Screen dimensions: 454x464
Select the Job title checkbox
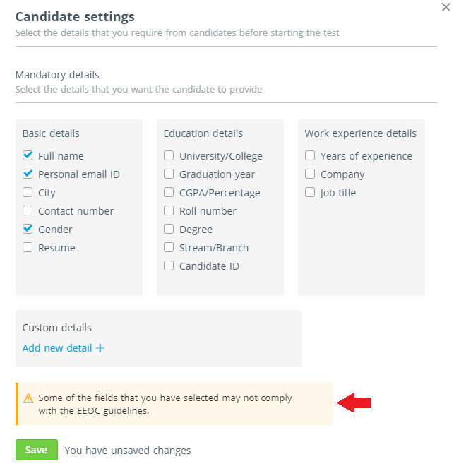click(310, 192)
